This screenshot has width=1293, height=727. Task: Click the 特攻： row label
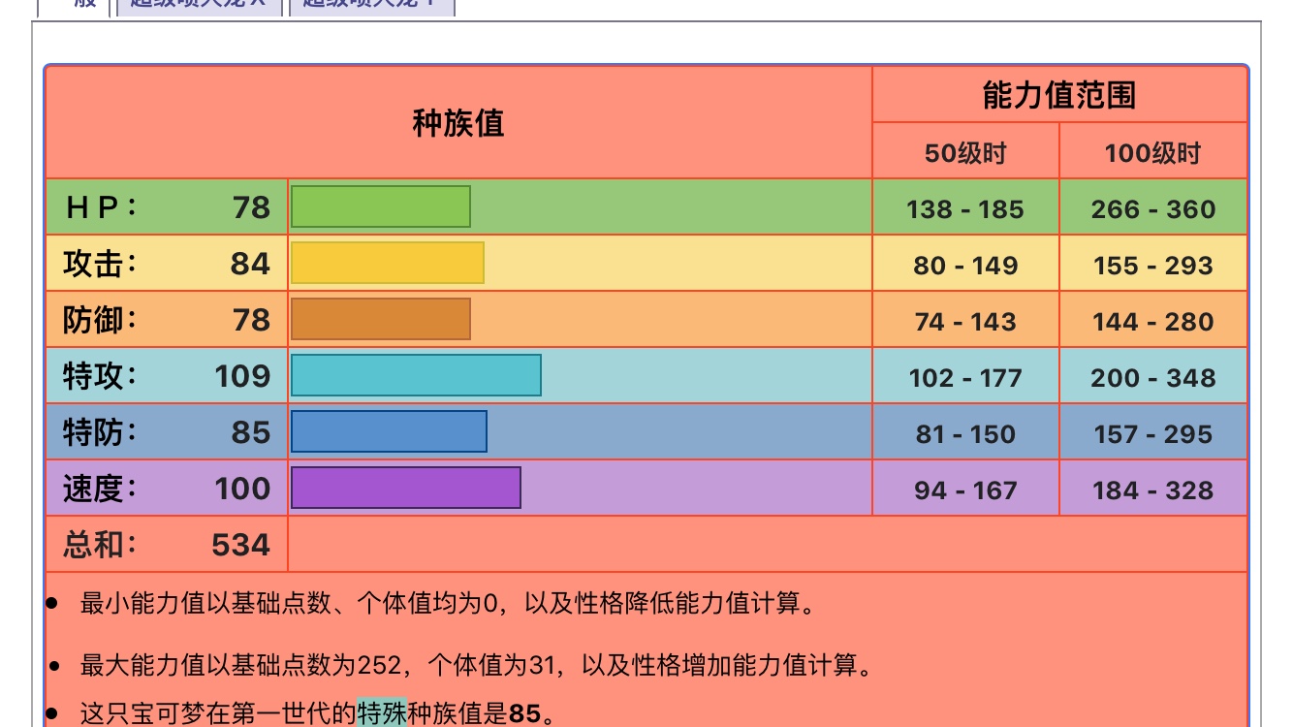[x=101, y=375]
